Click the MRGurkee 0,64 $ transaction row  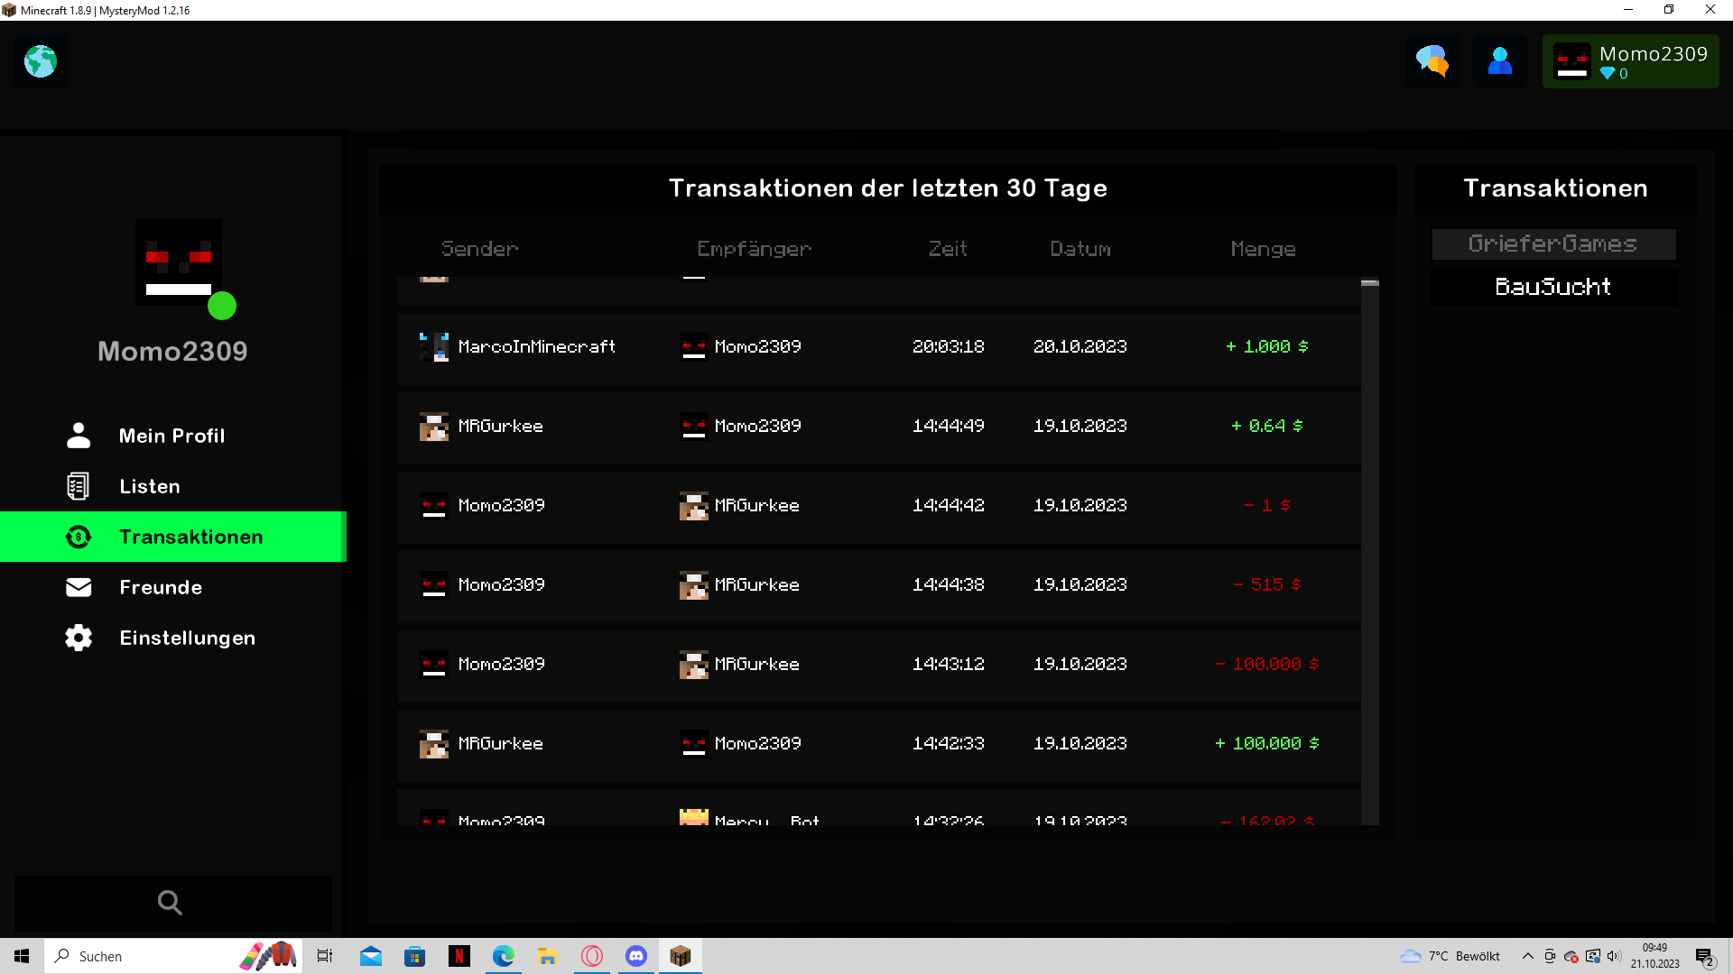pos(878,426)
